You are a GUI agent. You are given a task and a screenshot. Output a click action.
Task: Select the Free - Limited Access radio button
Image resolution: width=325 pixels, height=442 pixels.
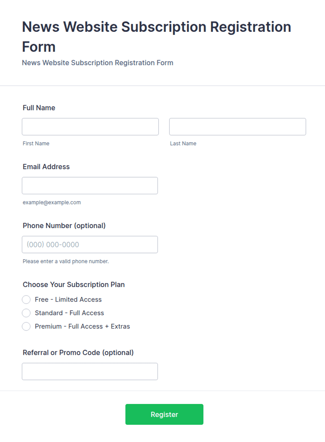coord(26,299)
